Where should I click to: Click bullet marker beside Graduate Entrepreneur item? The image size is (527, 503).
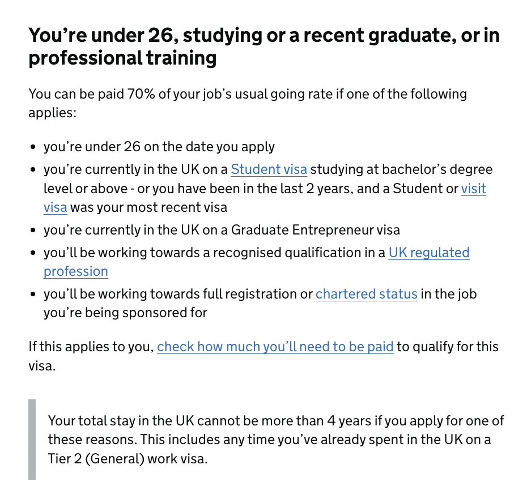(x=33, y=231)
